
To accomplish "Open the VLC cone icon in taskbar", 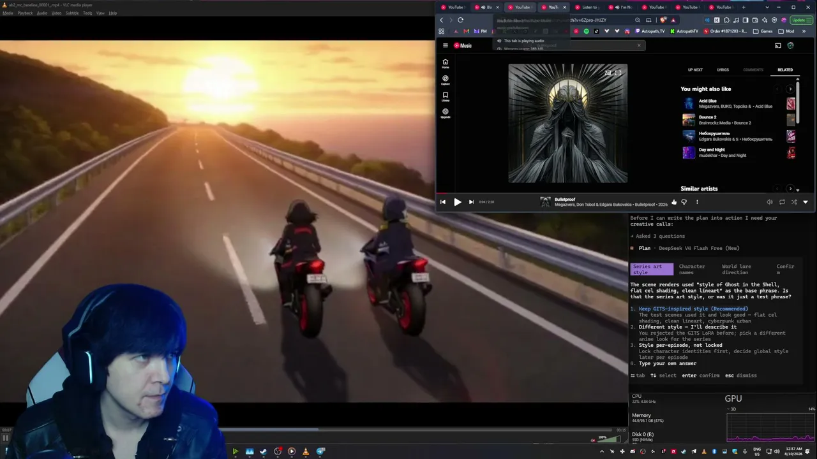I will pos(306,451).
